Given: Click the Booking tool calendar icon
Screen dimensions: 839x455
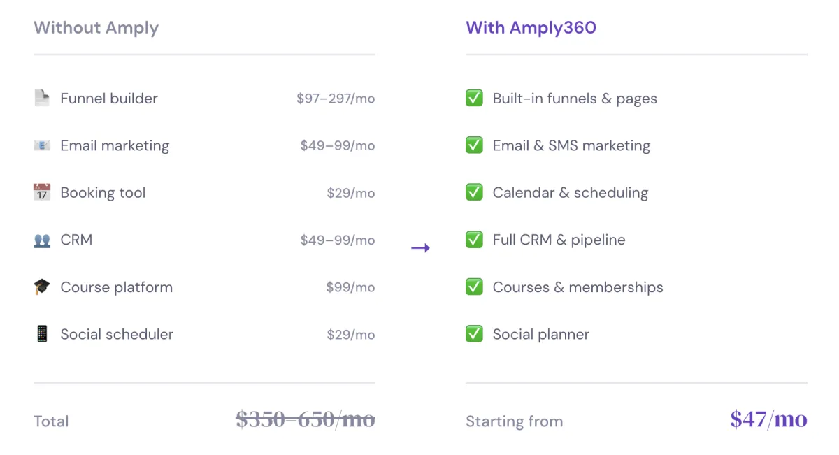Looking at the screenshot, I should [x=42, y=192].
